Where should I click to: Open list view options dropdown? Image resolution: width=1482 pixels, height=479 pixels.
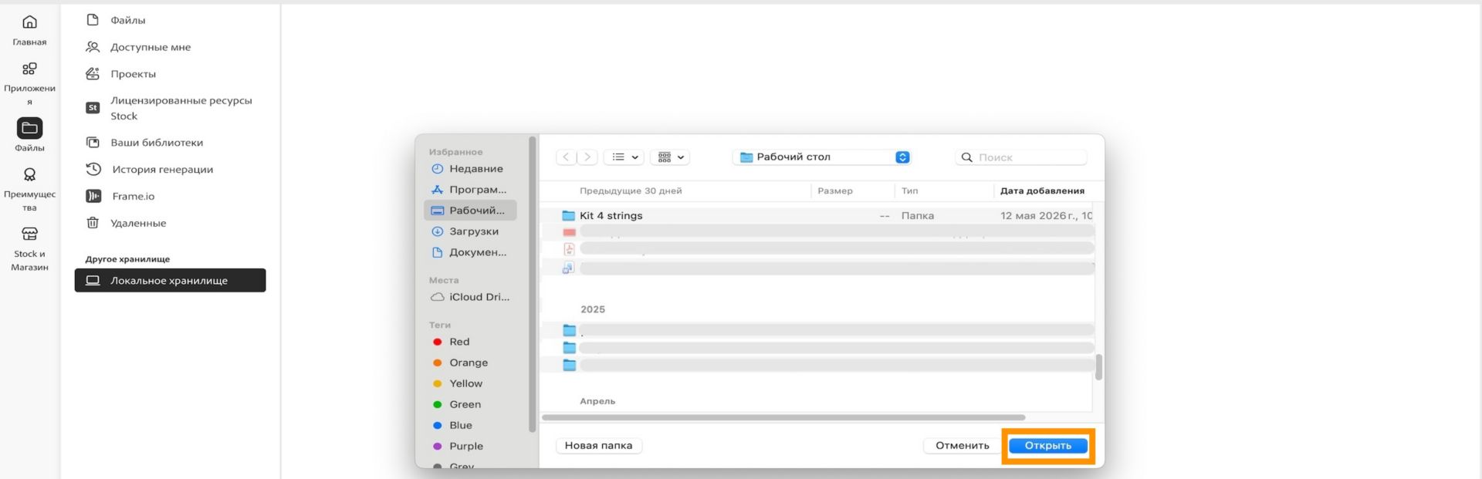(624, 157)
